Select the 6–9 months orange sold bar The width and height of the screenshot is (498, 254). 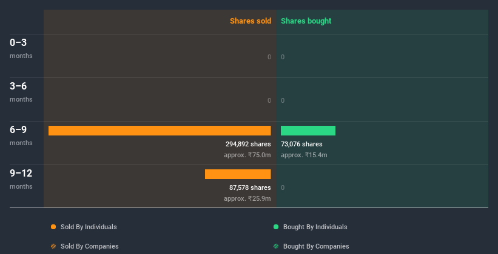[x=160, y=131]
